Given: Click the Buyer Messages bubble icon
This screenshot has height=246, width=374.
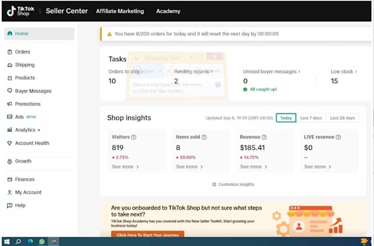Looking at the screenshot, I should [x=9, y=91].
